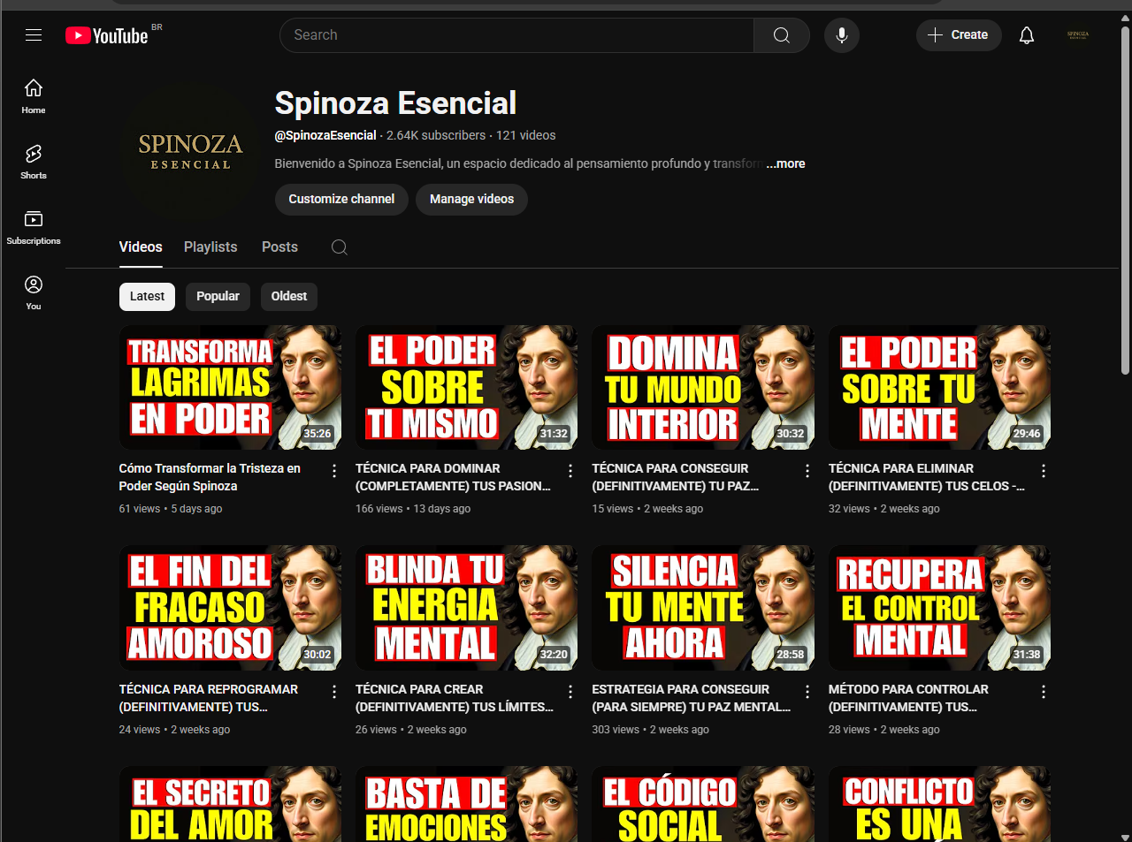Select the Oldest filter chip
This screenshot has height=842, width=1132.
point(289,297)
